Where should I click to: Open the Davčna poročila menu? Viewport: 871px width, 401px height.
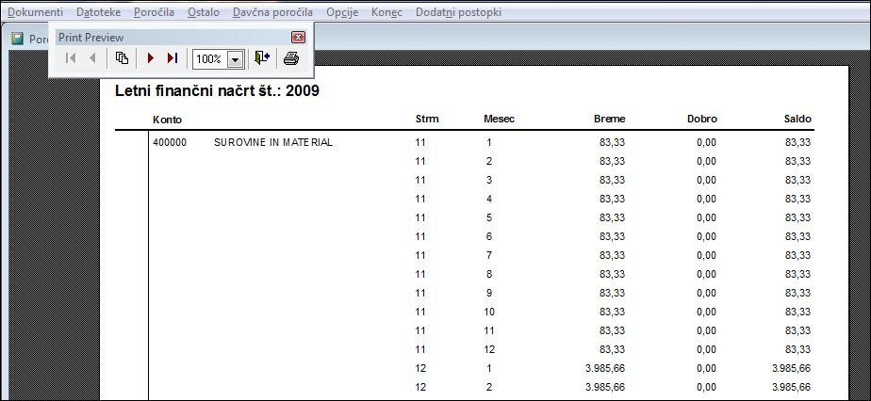[x=272, y=11]
